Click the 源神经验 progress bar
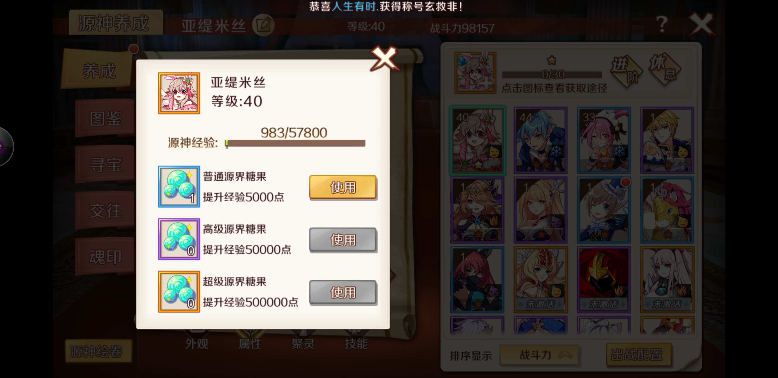The width and height of the screenshot is (778, 378). (295, 143)
